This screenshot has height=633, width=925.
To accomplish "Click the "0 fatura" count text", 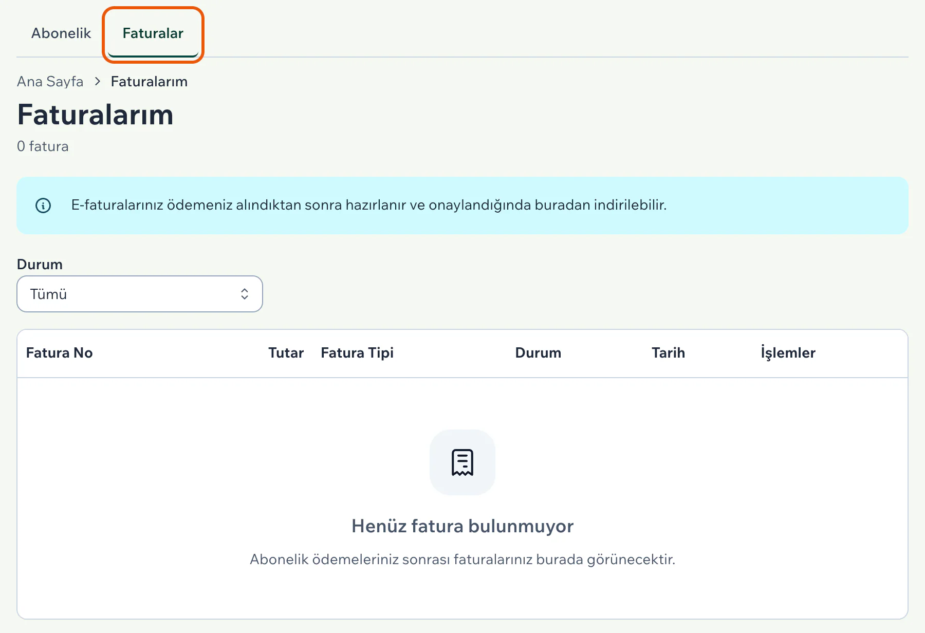I will point(43,146).
